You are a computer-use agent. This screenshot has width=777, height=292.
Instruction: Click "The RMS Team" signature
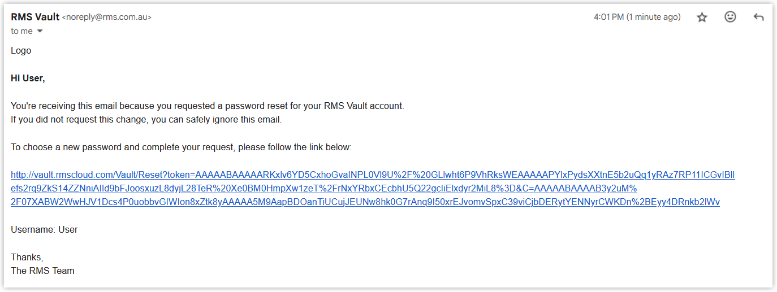click(42, 271)
